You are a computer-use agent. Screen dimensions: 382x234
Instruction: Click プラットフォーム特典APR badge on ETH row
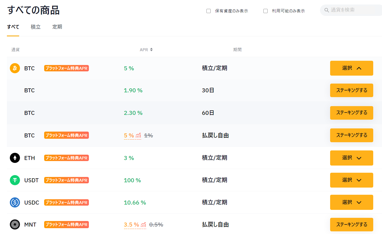coord(67,158)
